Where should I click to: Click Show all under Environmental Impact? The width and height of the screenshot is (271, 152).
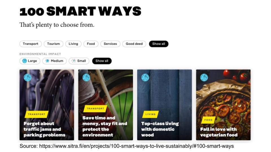pyautogui.click(x=102, y=61)
